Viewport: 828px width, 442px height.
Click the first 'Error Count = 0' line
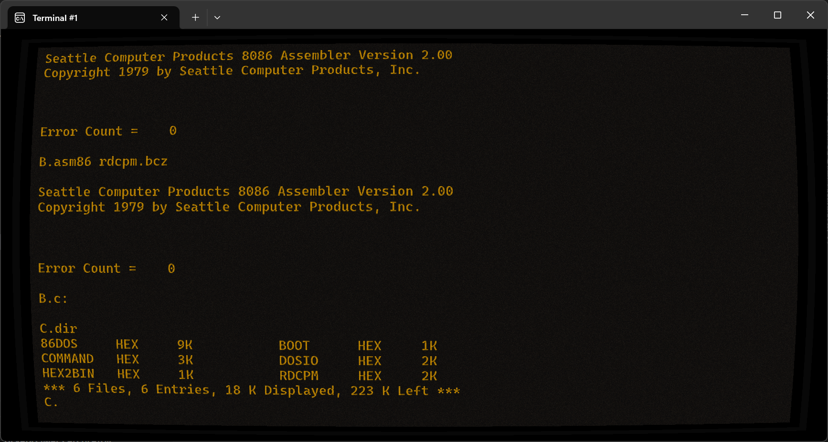pos(108,131)
